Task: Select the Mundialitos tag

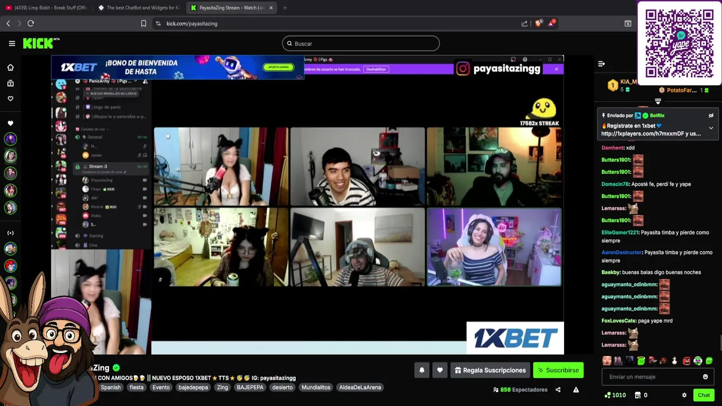Action: tap(316, 387)
